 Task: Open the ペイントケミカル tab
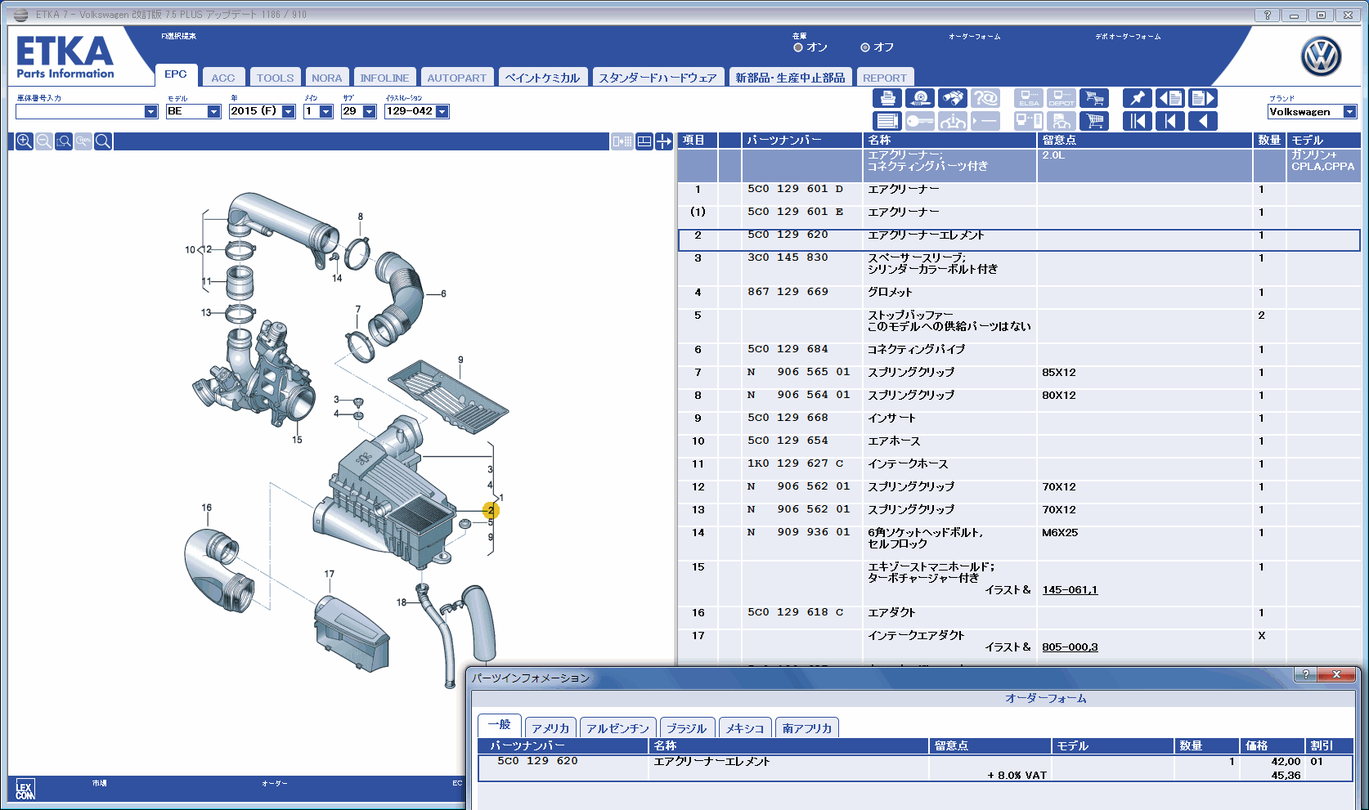click(x=542, y=78)
